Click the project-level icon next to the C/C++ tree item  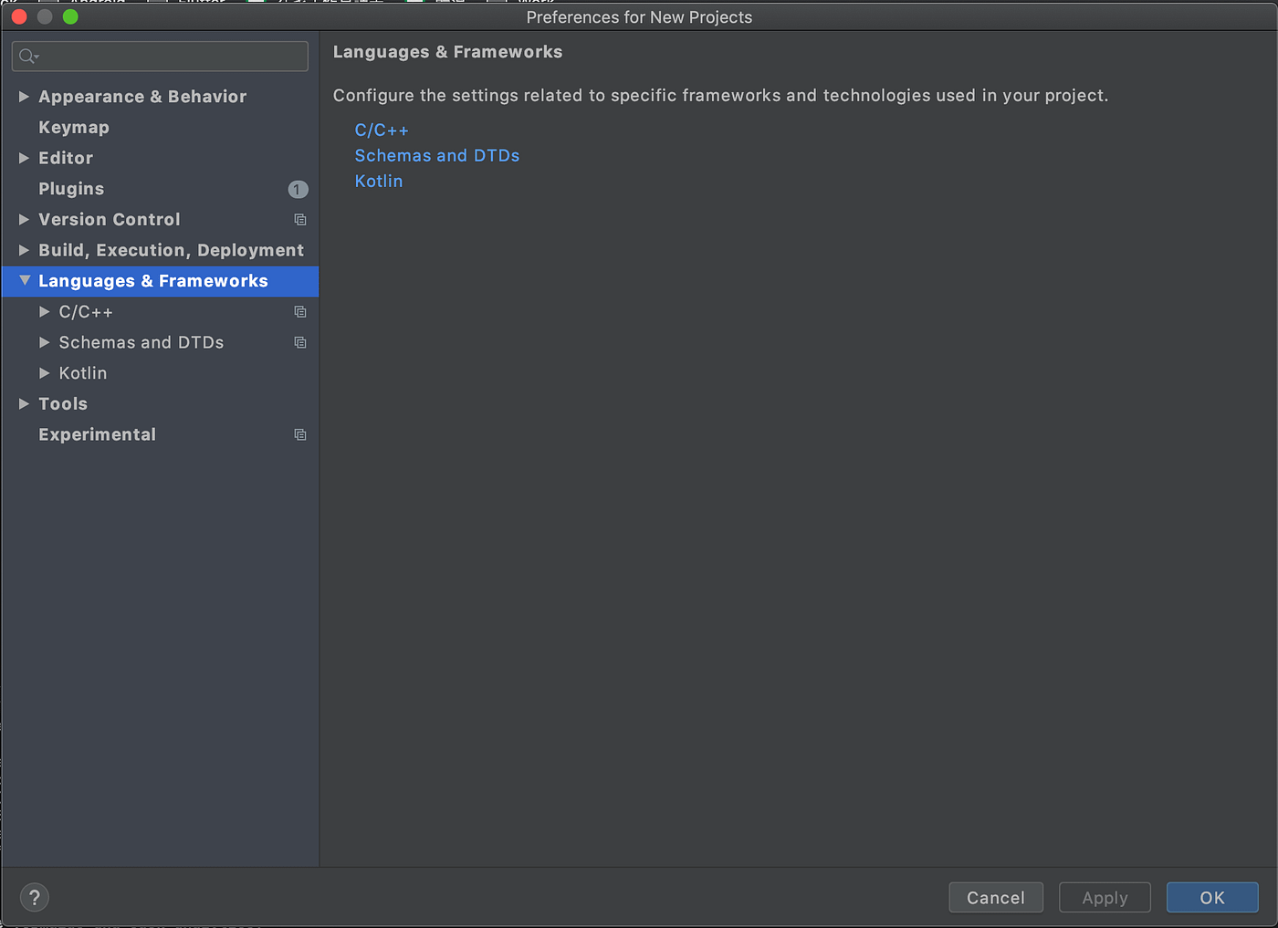pos(299,312)
